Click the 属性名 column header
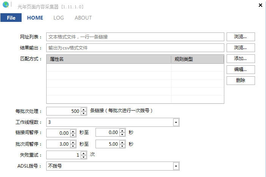The image size is (266, 177). coord(109,59)
